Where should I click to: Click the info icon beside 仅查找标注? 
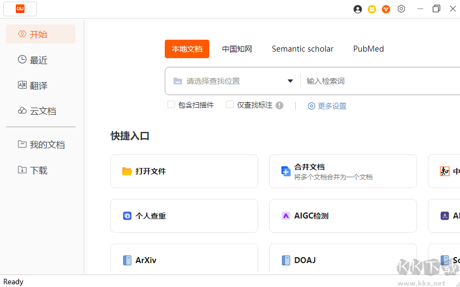coord(279,105)
